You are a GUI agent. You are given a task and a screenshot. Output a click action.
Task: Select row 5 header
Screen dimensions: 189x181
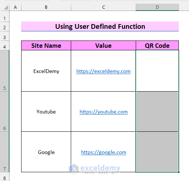coord(4,71)
